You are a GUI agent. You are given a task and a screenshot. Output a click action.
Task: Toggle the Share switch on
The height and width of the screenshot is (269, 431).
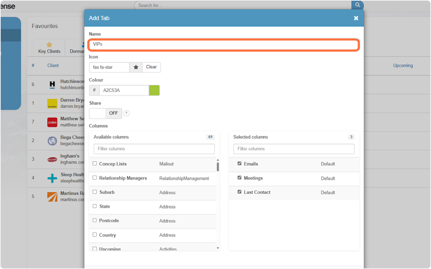(x=105, y=113)
